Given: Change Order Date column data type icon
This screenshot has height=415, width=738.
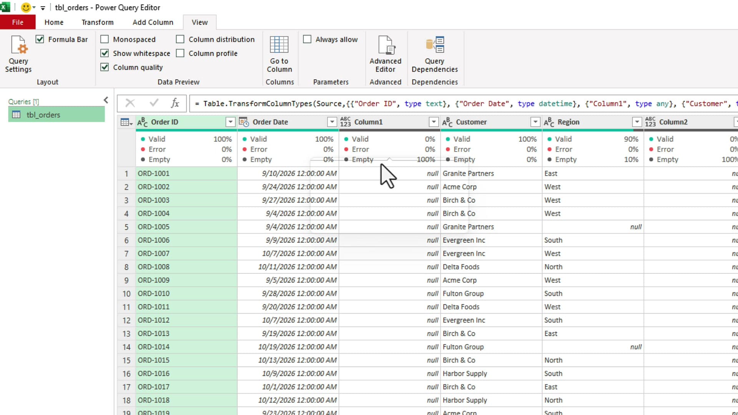Looking at the screenshot, I should [x=244, y=122].
